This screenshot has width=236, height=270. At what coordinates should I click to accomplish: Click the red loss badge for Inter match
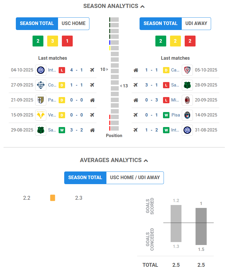[62, 70]
